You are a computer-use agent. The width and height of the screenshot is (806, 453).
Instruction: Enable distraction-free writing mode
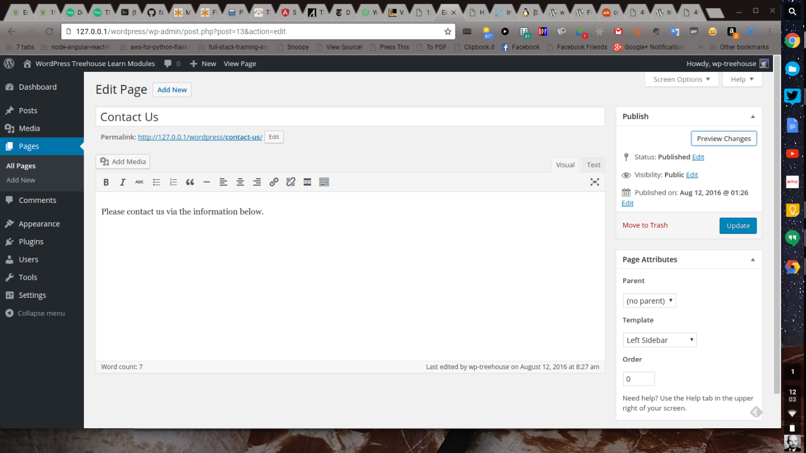click(x=595, y=182)
